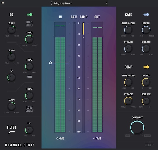Image resolution: width=158 pixels, height=150 pixels.
Task: Click the High Shelf FREQ knob
Action: coord(29,39)
